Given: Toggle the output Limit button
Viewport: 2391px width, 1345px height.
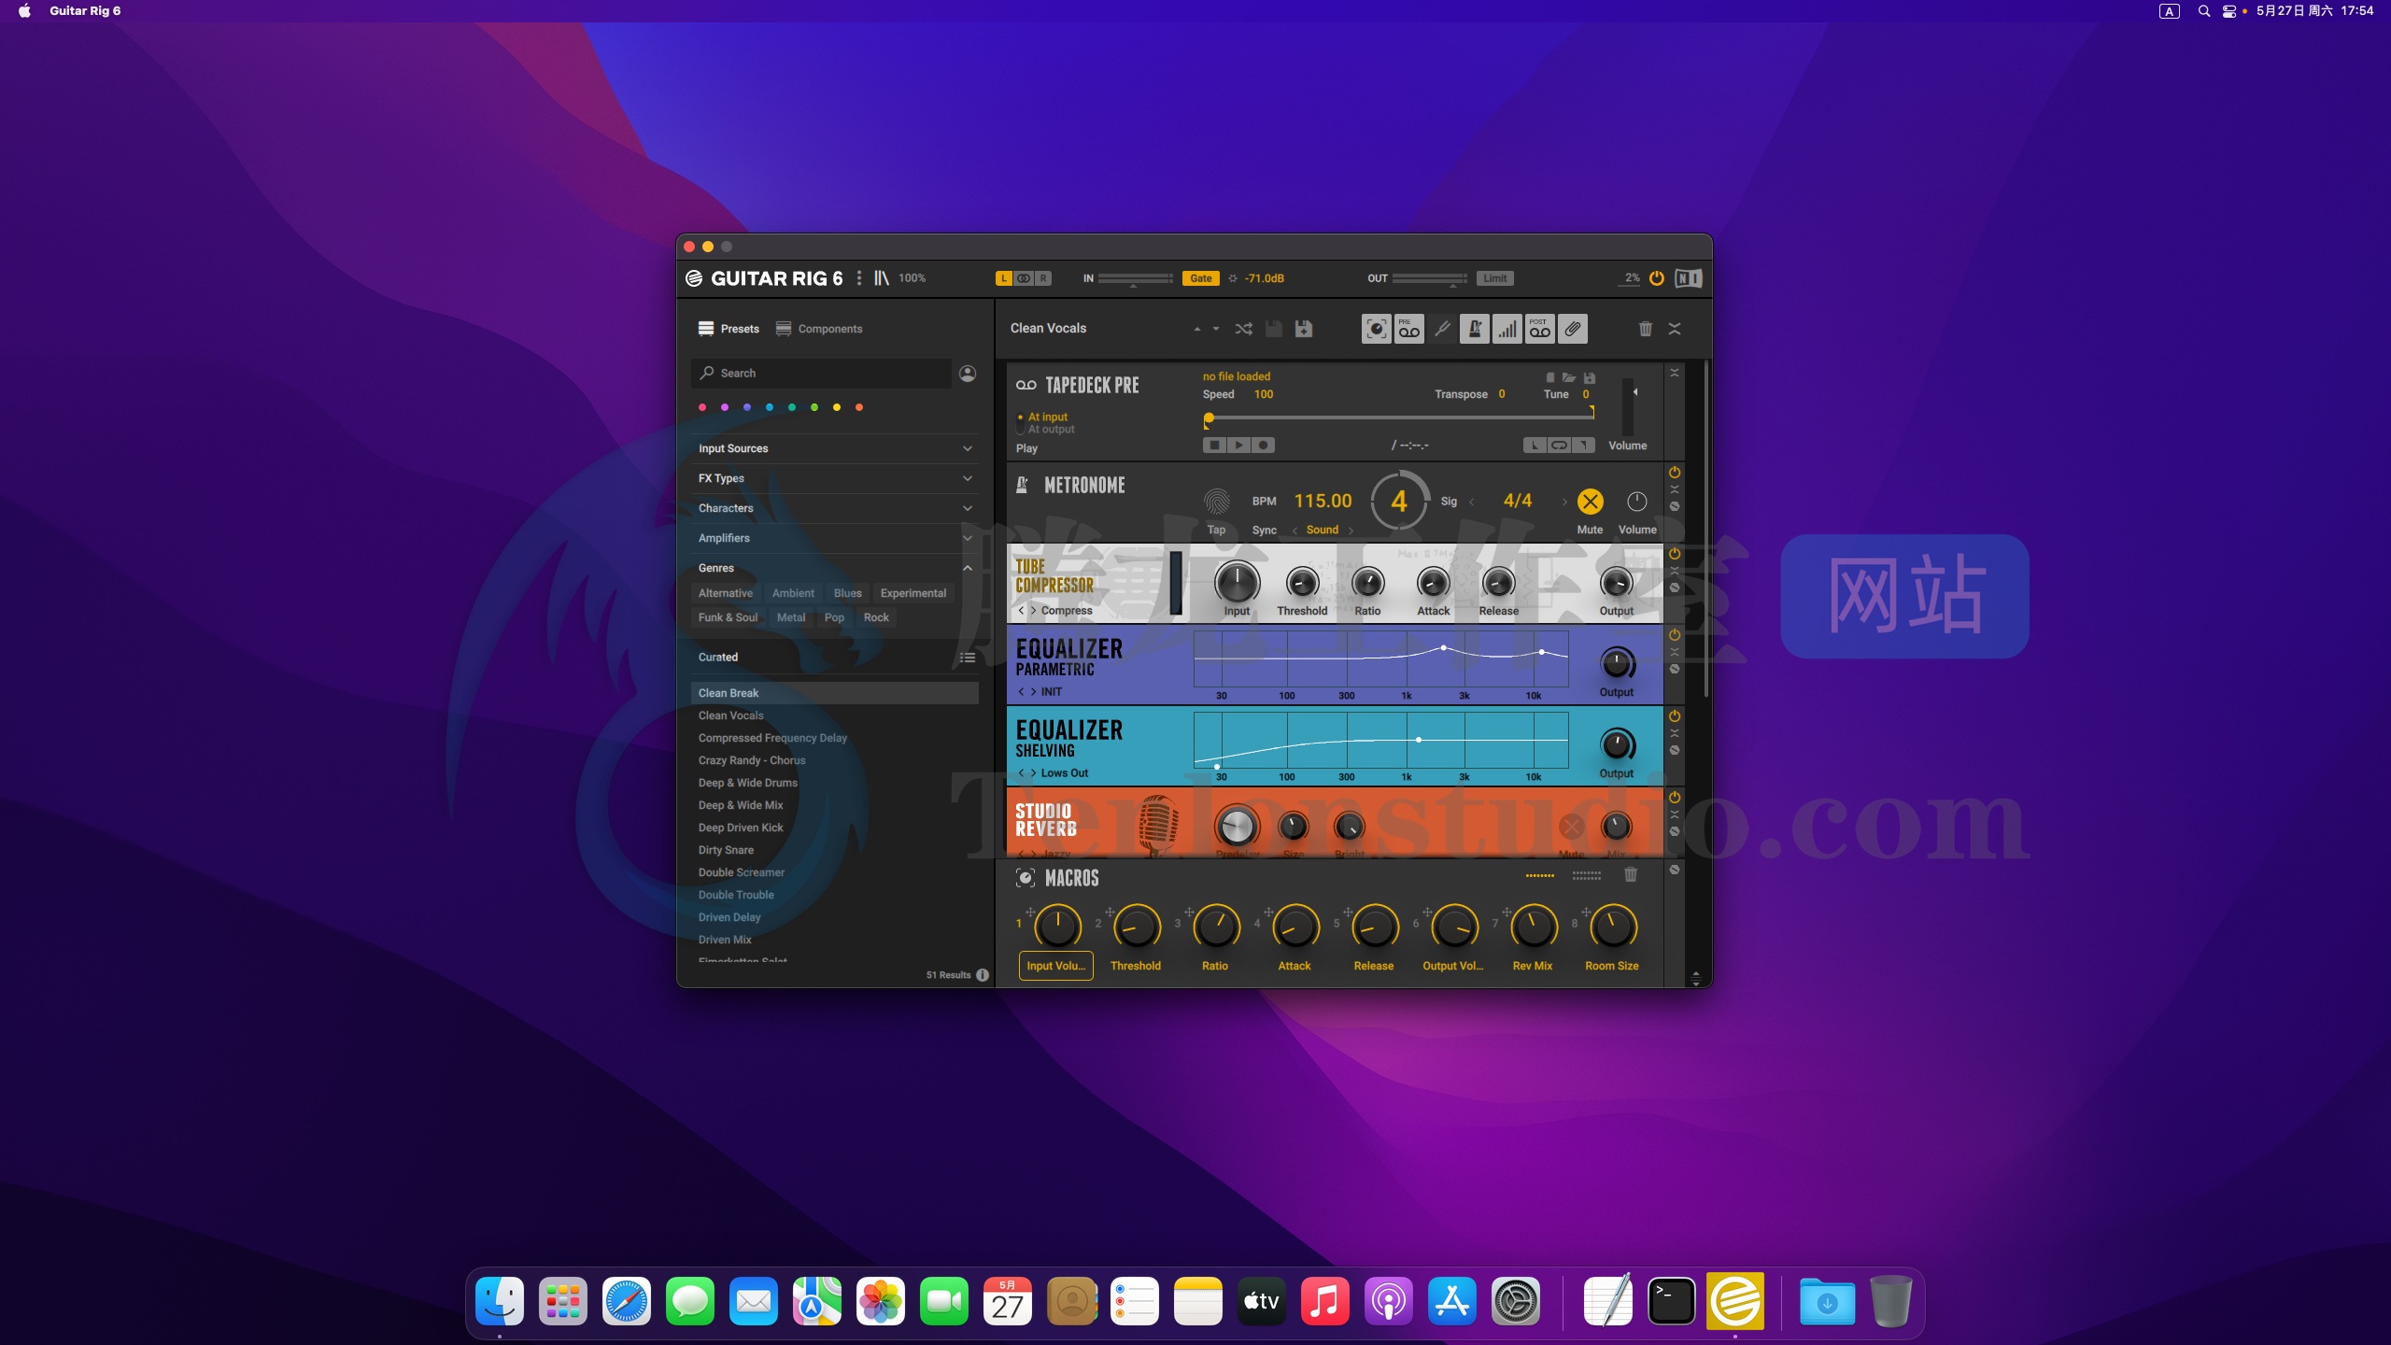Looking at the screenshot, I should coord(1495,278).
